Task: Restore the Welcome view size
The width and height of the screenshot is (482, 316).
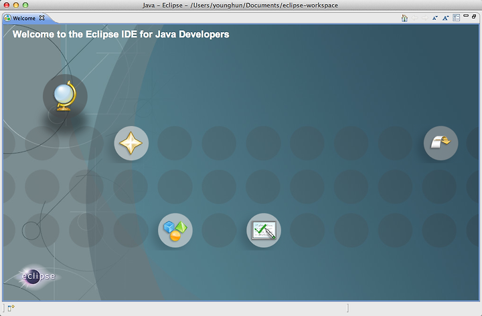Action: [475, 16]
